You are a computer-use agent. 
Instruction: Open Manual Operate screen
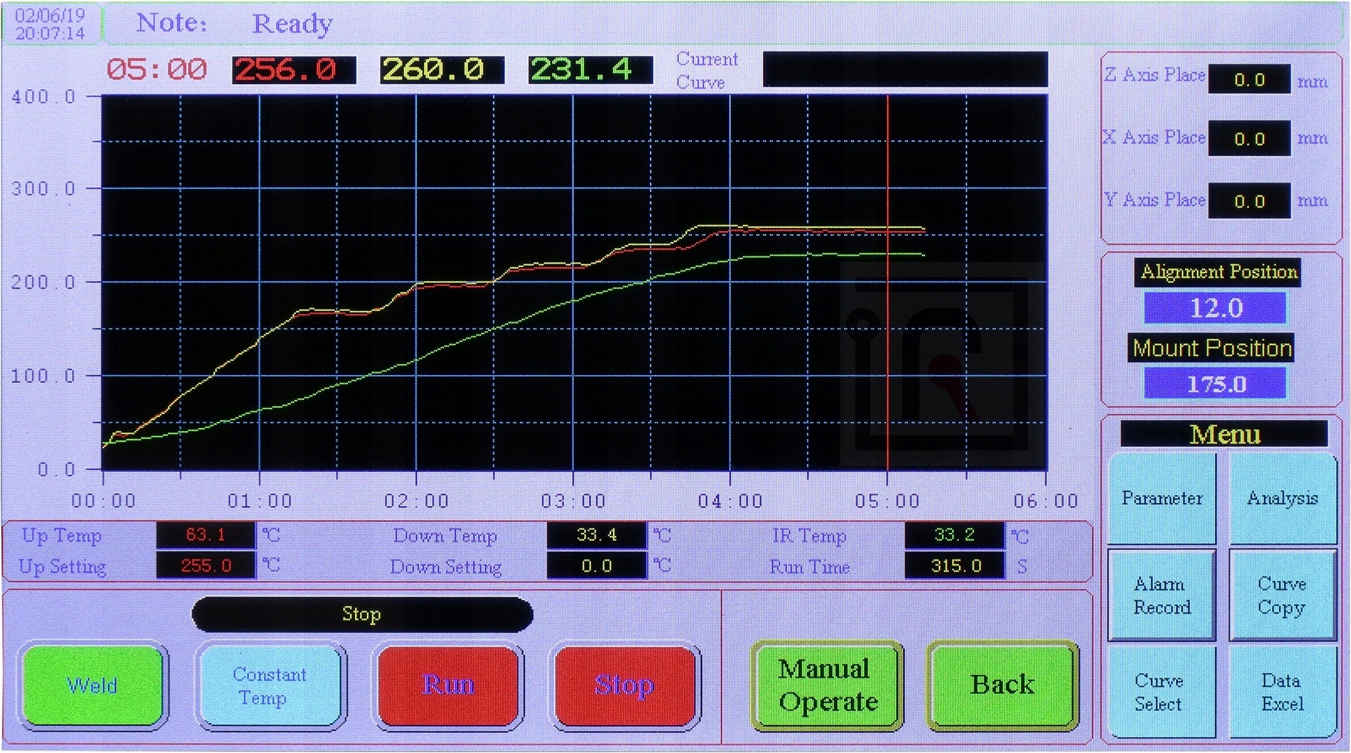click(827, 686)
